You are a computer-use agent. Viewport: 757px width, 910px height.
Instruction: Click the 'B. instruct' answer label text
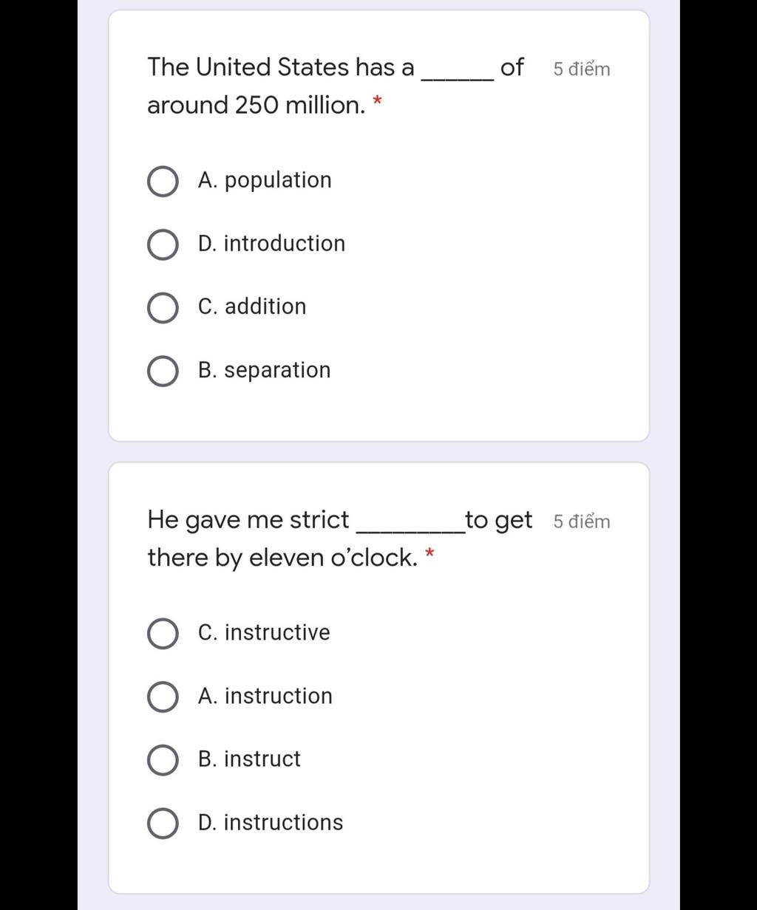(249, 759)
